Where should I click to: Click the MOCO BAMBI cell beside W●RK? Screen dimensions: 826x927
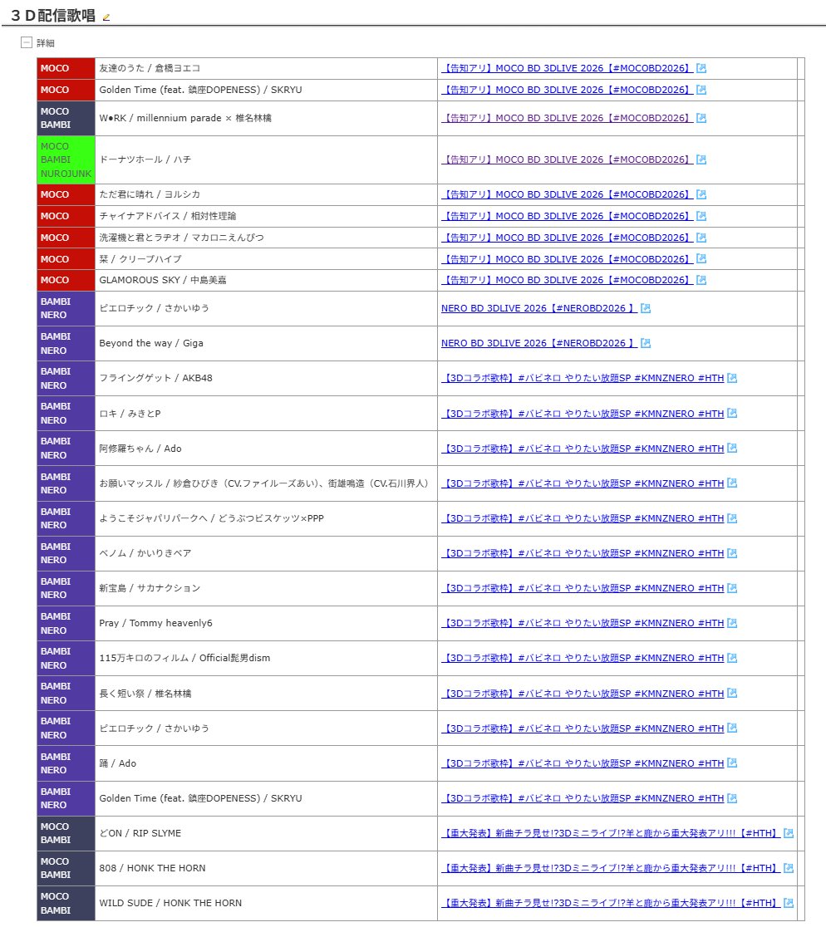coord(66,118)
